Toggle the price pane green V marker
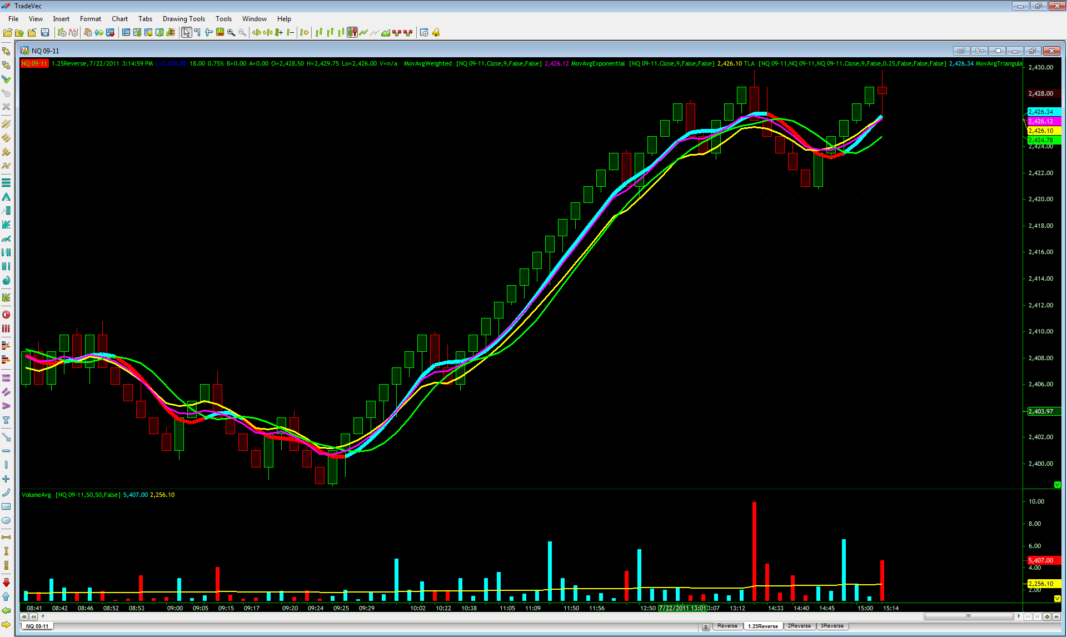This screenshot has height=637, width=1067. point(1057,485)
